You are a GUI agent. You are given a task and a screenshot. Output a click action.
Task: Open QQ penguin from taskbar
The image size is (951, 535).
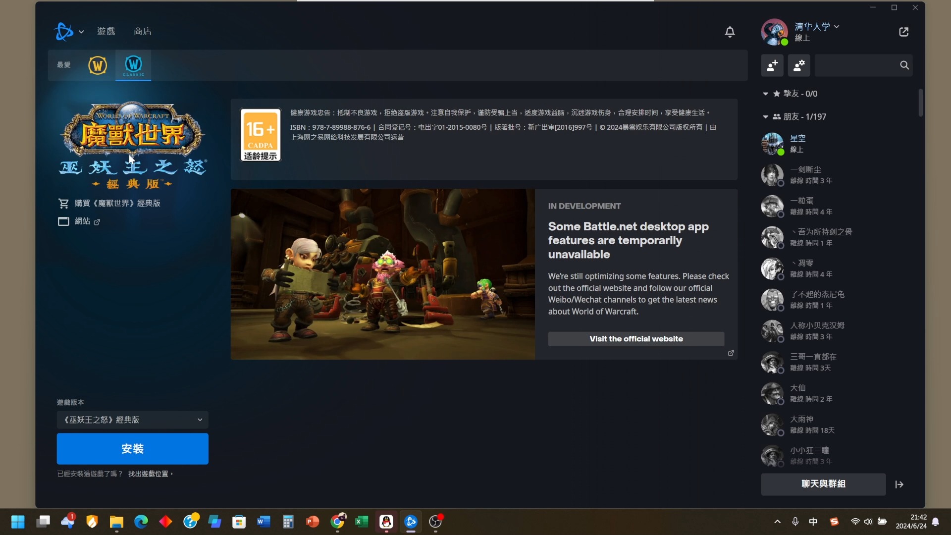point(386,522)
